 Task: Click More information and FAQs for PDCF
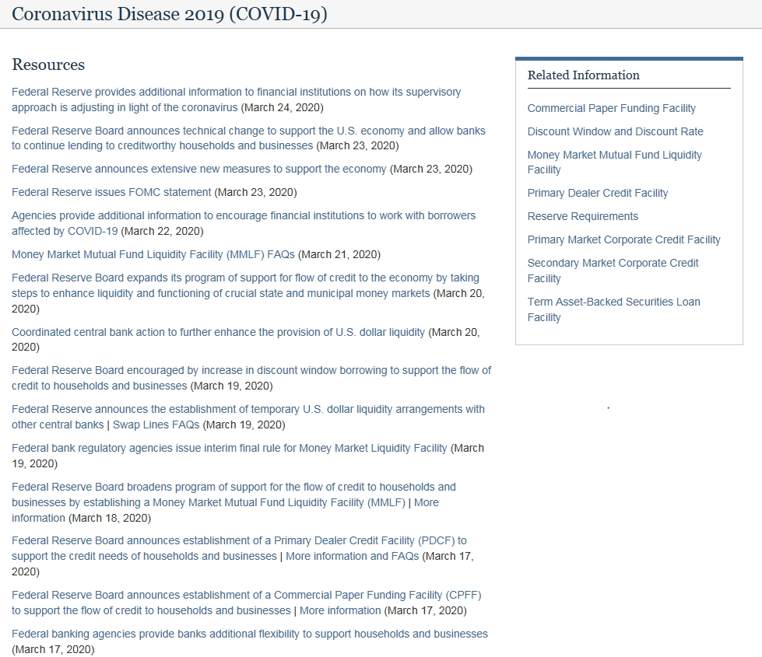click(x=352, y=556)
